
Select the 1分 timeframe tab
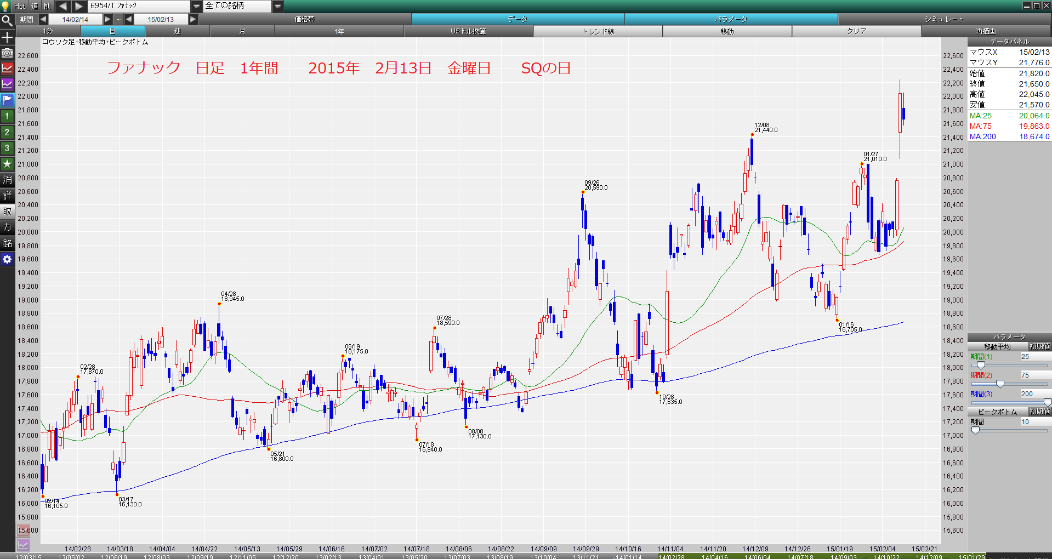point(48,31)
